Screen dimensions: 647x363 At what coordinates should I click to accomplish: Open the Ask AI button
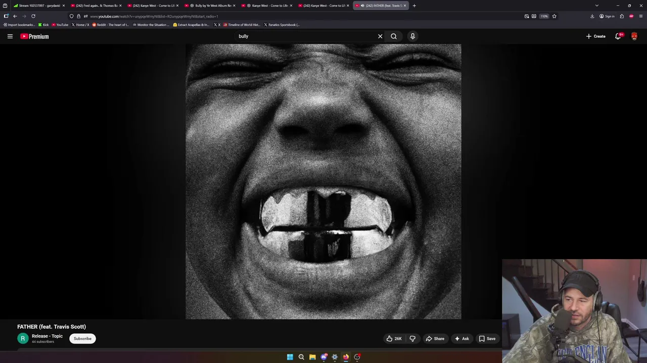click(462, 339)
